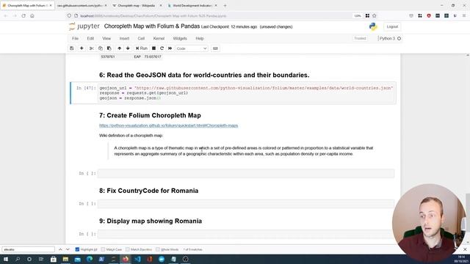Viewport: 470px width, 264px height.
Task: Copy selected cells icon
Action: click(101, 48)
